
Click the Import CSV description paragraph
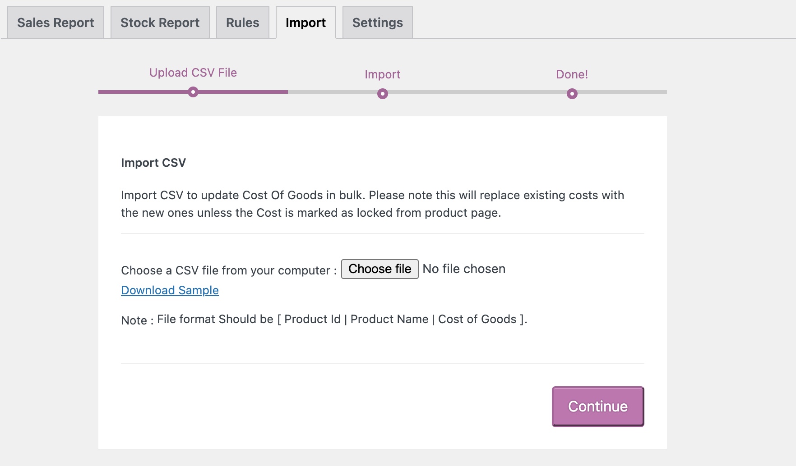point(372,204)
